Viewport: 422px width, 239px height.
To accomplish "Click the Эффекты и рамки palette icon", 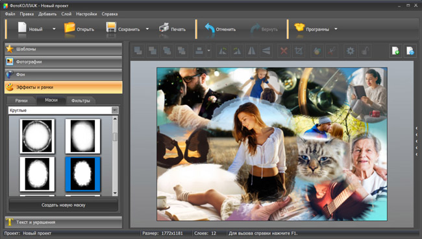I will pyautogui.click(x=10, y=87).
